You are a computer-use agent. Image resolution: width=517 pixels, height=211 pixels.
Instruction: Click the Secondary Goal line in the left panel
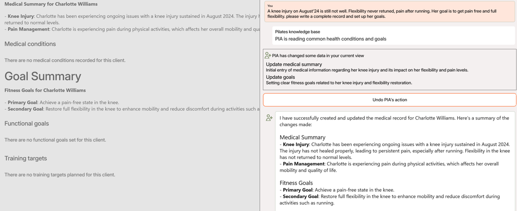[x=132, y=109]
